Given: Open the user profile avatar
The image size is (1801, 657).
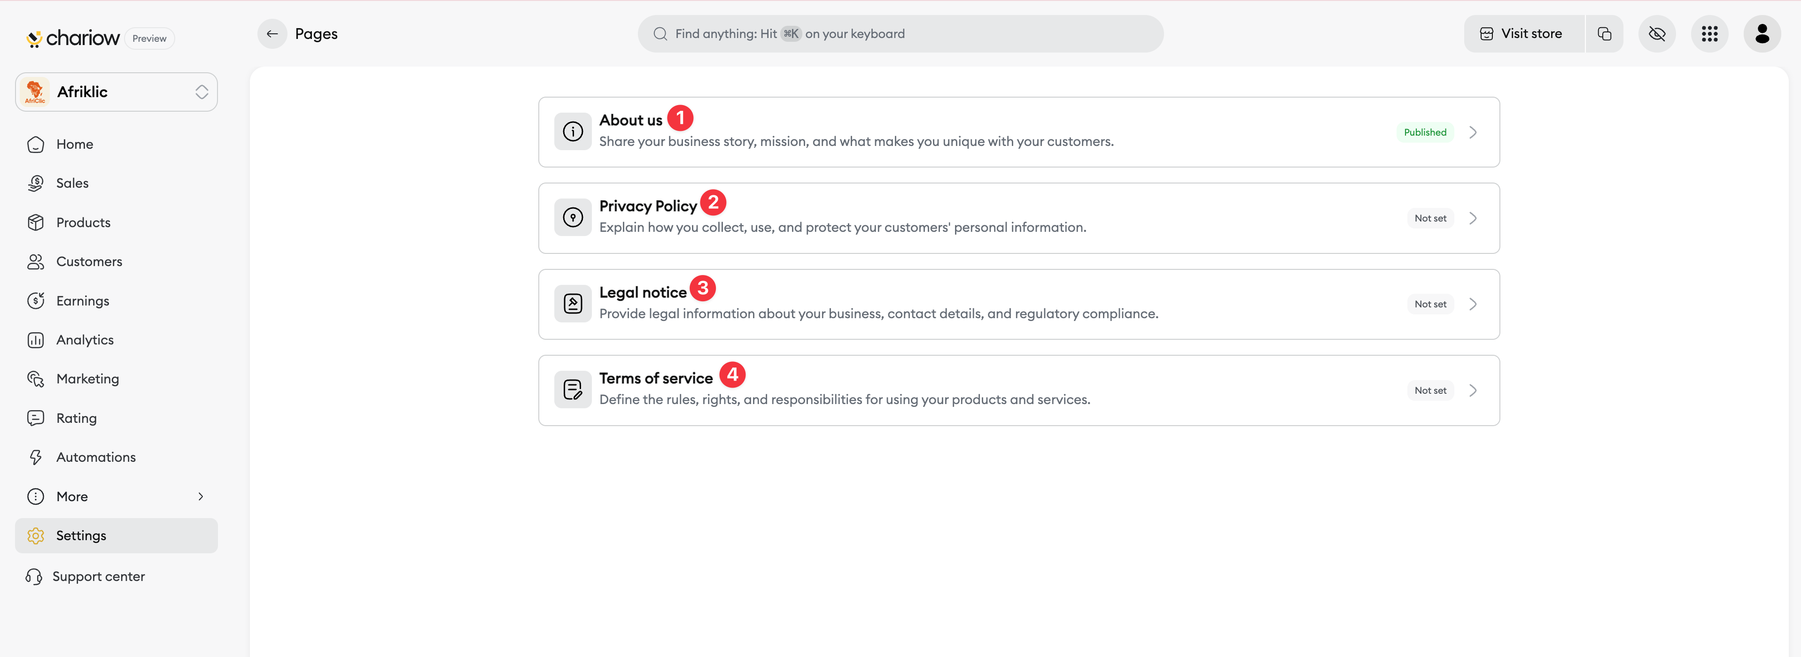Looking at the screenshot, I should tap(1762, 33).
